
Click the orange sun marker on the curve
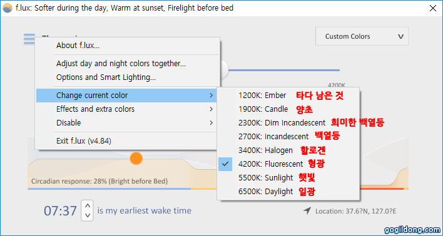pos(136,159)
